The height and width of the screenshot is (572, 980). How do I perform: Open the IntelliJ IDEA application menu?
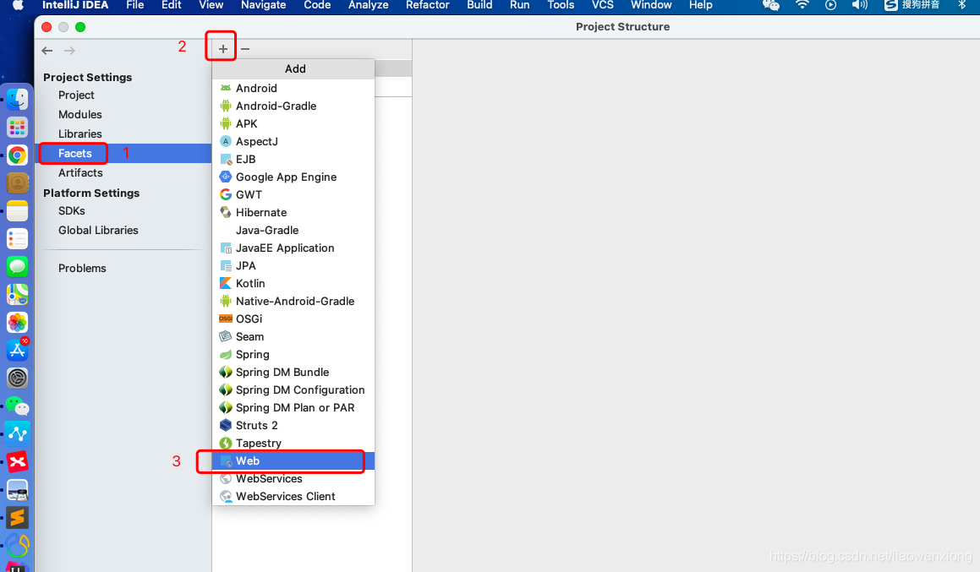[x=75, y=5]
